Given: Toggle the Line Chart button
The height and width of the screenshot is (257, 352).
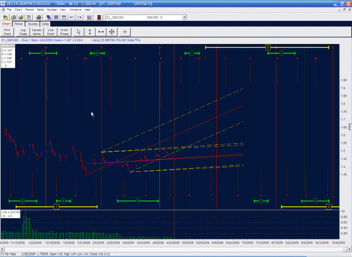Looking at the screenshot, I should click(x=51, y=32).
